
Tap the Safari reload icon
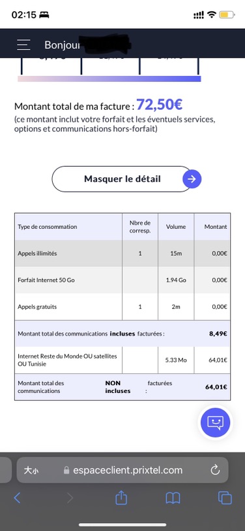pos(215,470)
